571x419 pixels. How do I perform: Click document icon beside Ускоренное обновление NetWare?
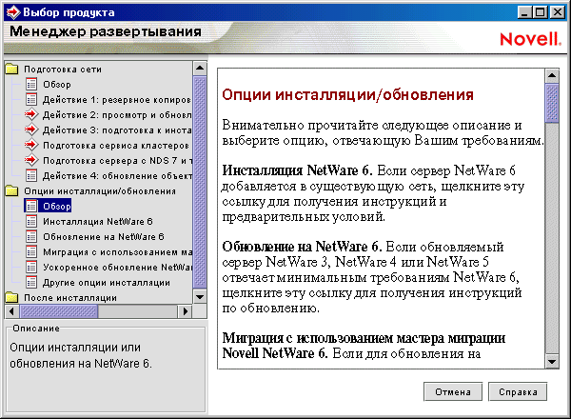tap(31, 267)
